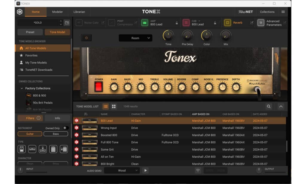Open Collections in the header
The image size is (306, 184).
point(267,12)
